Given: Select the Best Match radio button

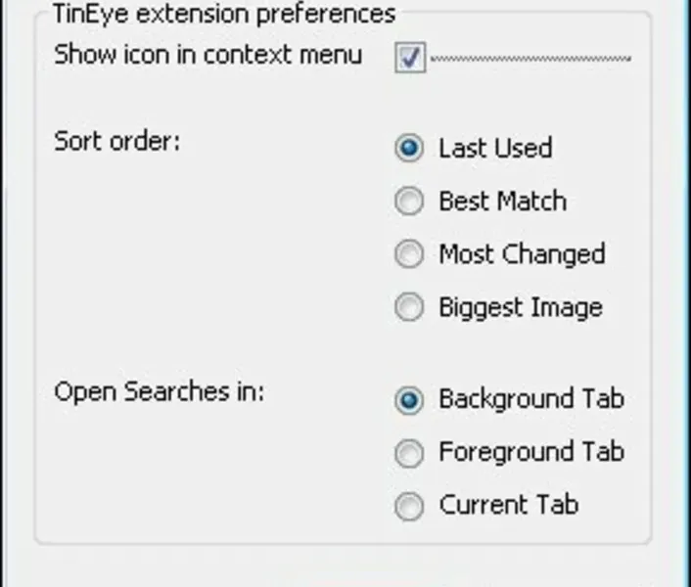Looking at the screenshot, I should (409, 203).
